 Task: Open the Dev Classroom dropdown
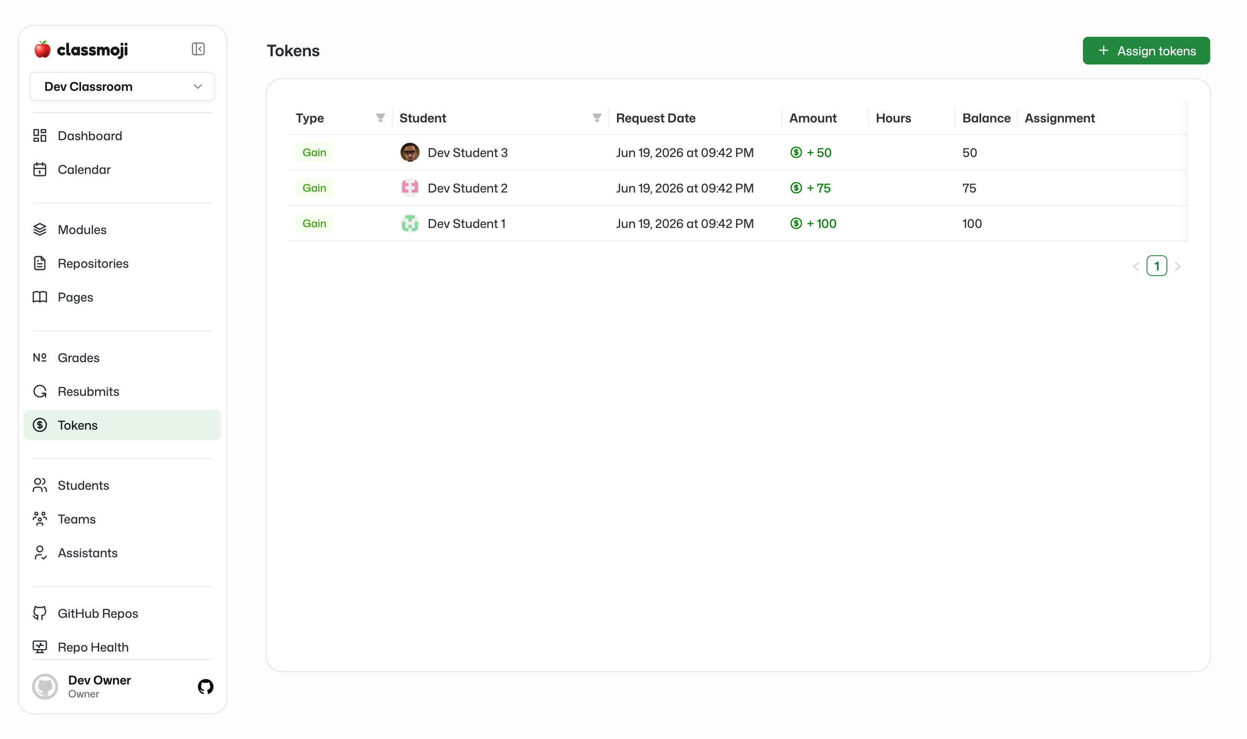coord(123,87)
